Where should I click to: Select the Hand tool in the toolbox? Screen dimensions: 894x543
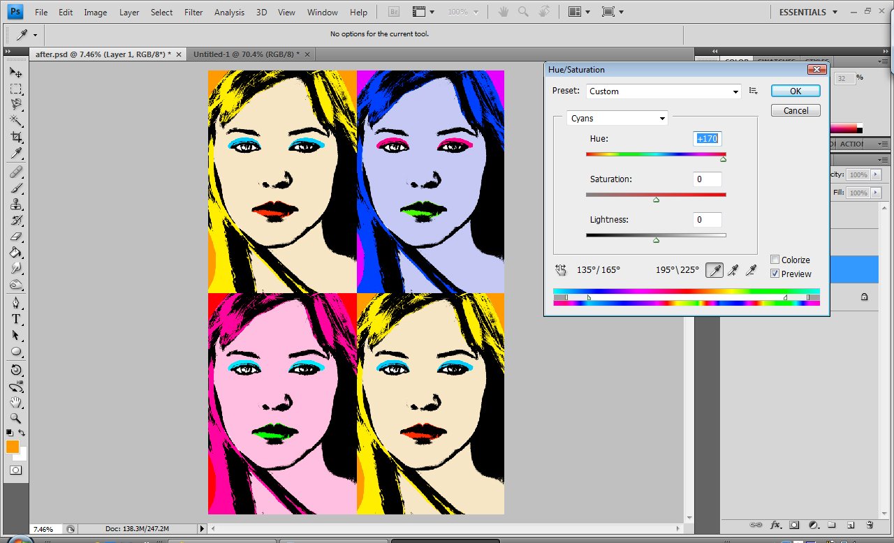(15, 402)
